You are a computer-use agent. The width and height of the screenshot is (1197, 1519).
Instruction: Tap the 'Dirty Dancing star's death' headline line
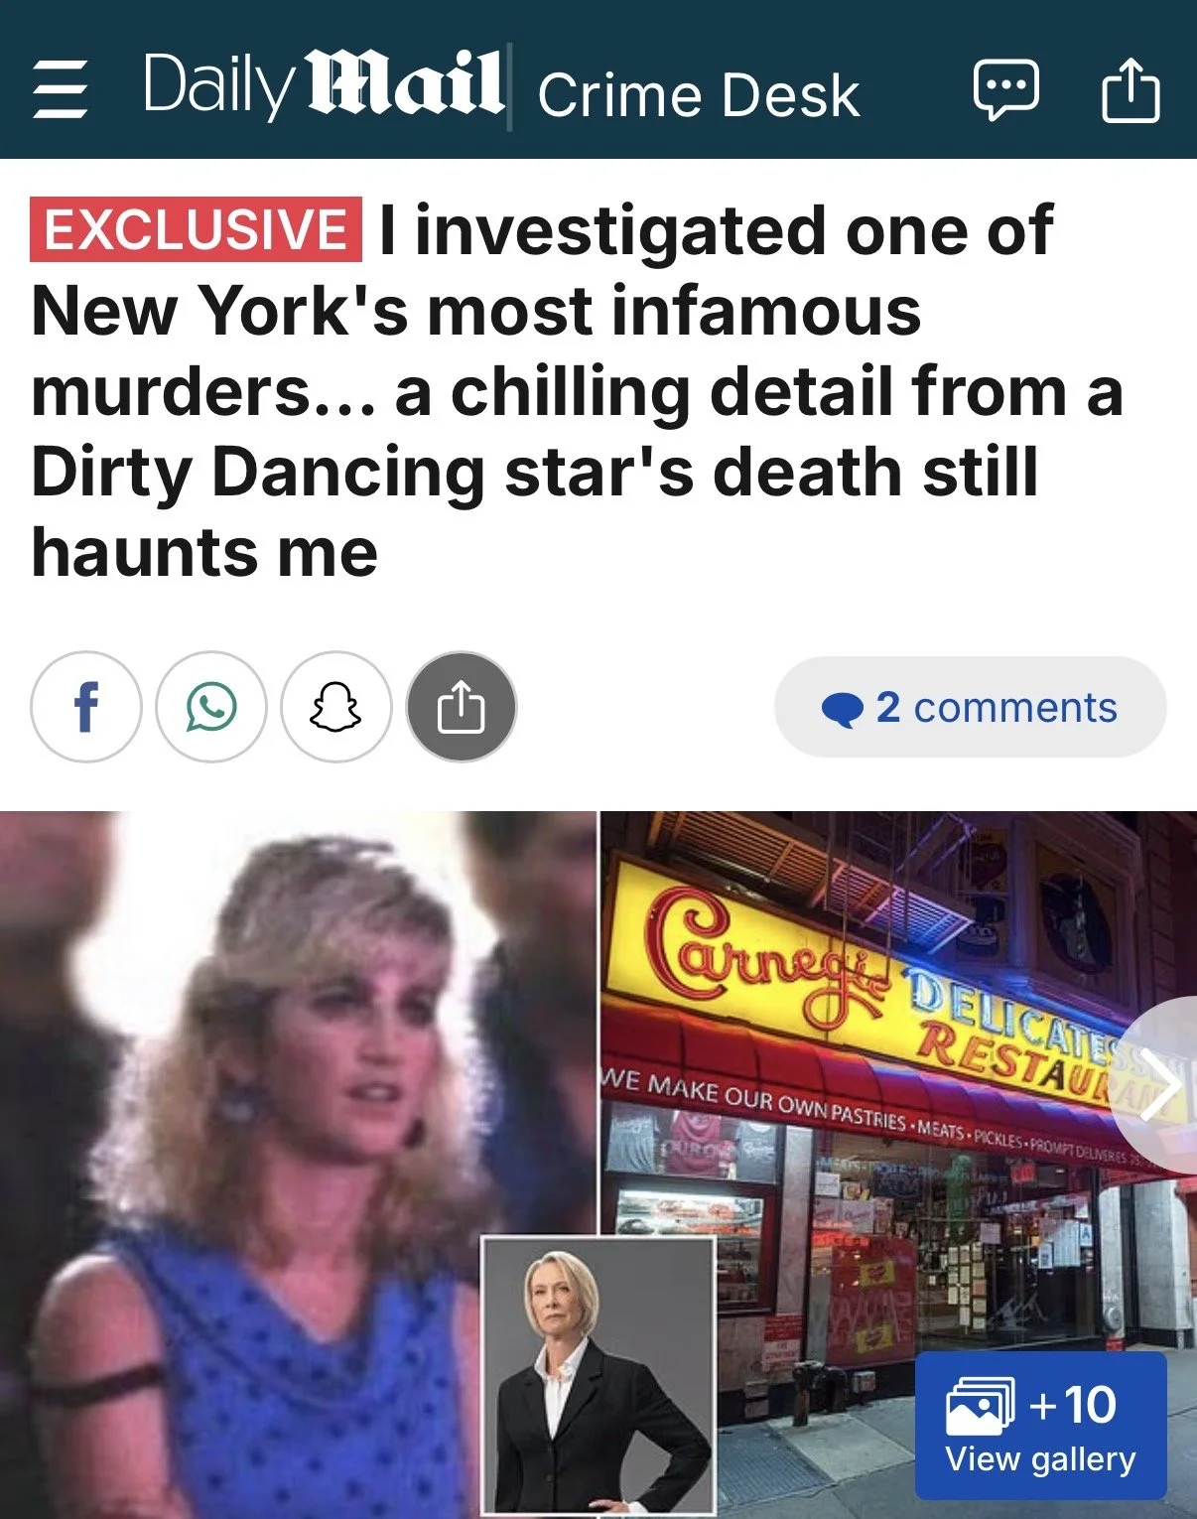click(x=535, y=471)
